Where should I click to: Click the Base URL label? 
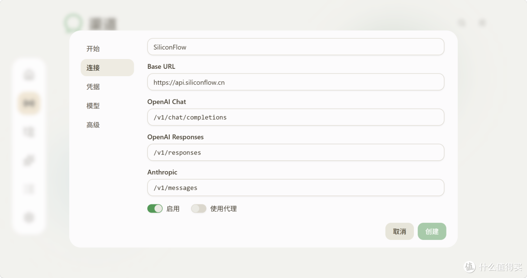coord(162,66)
